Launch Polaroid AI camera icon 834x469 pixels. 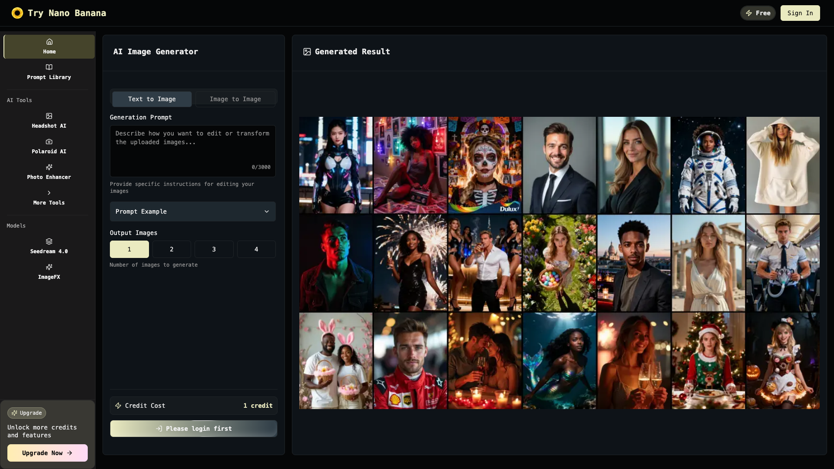click(49, 142)
